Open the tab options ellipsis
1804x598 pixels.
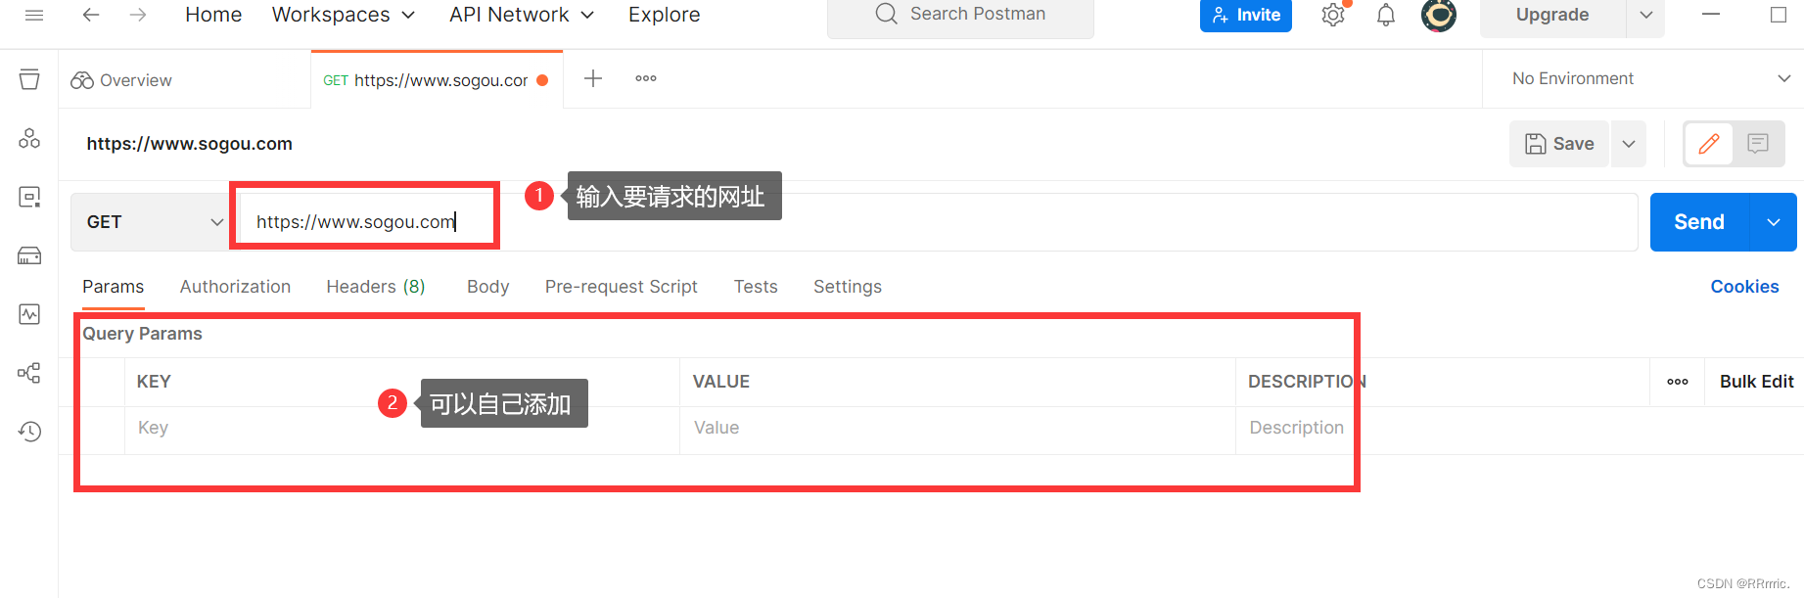coord(646,78)
